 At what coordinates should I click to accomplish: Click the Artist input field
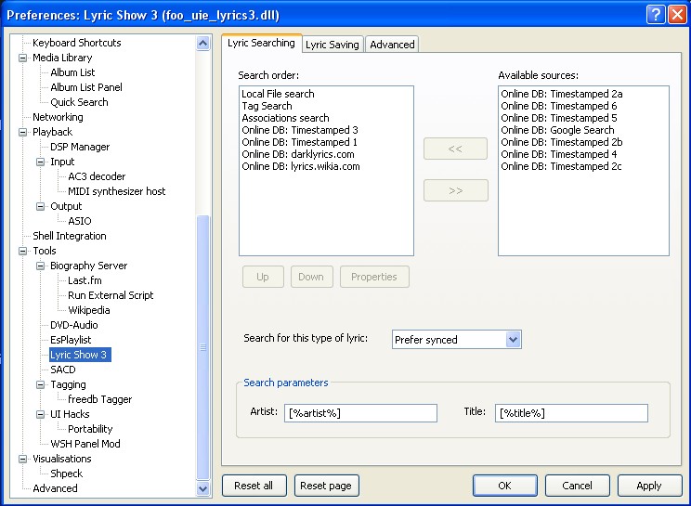(x=360, y=413)
